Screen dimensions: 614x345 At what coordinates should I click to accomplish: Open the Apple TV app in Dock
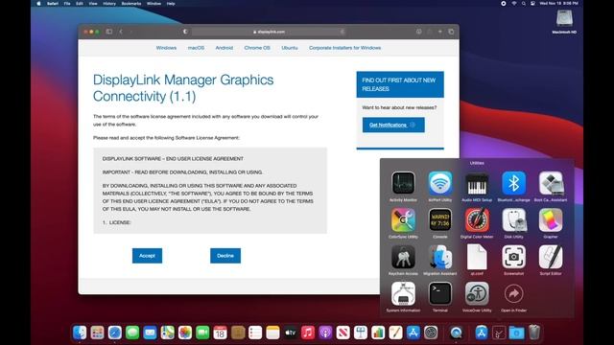[290, 333]
